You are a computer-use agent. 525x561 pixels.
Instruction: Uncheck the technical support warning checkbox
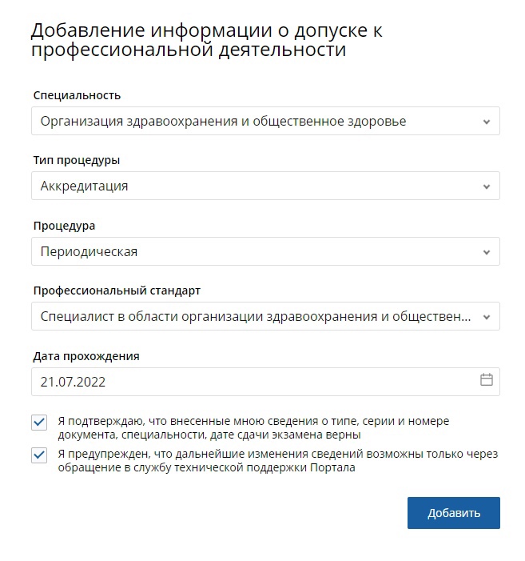(x=39, y=455)
